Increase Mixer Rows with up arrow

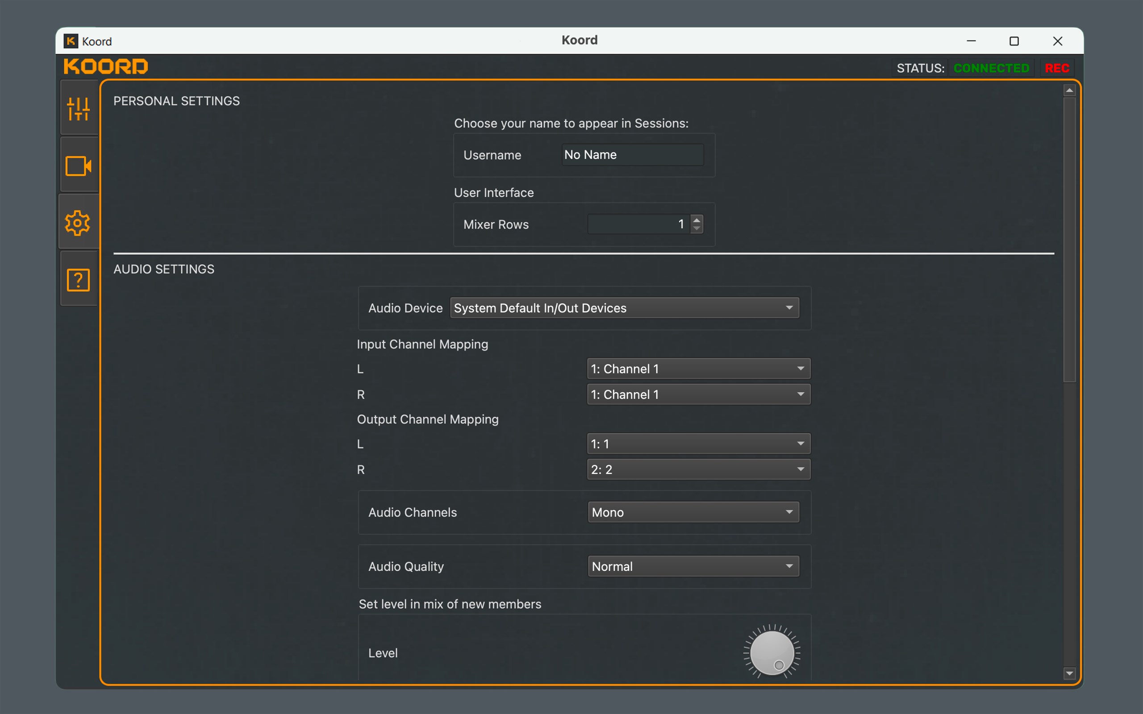pos(697,220)
